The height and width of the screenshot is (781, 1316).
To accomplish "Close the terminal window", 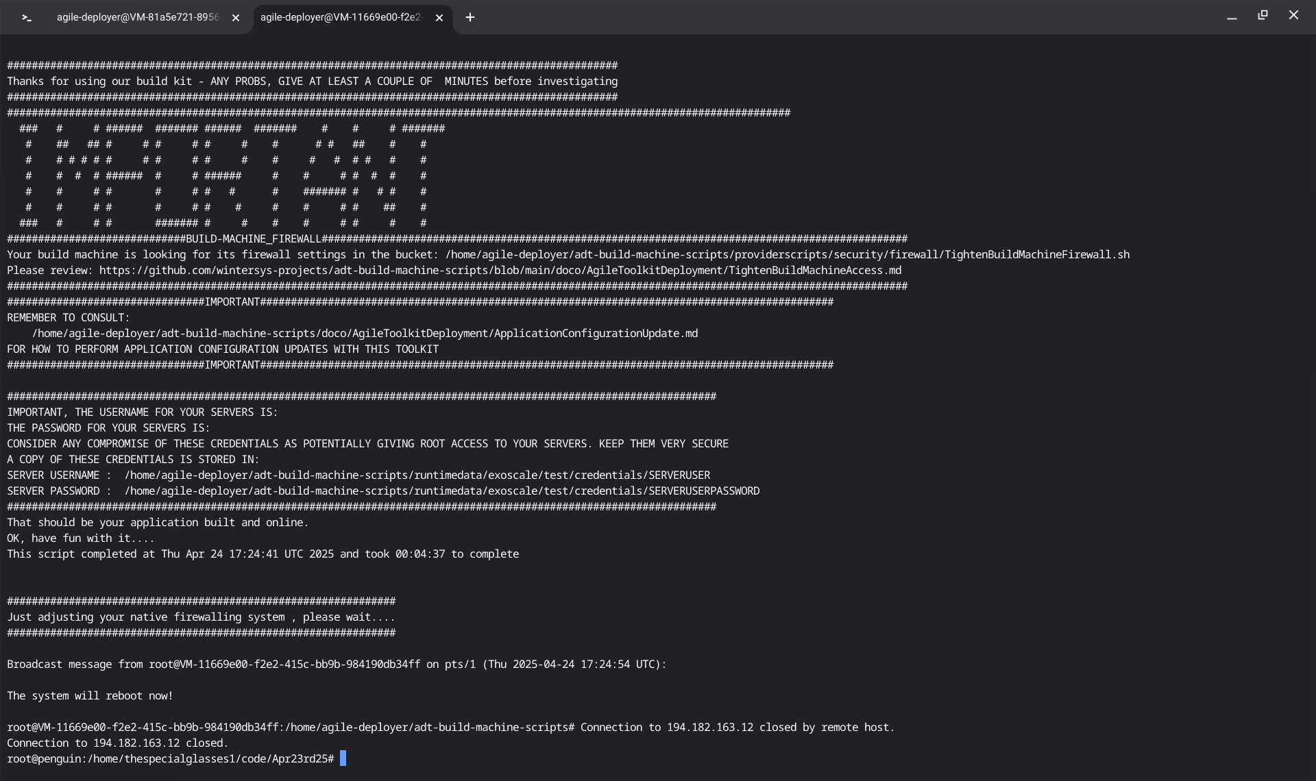I will pos(1293,15).
